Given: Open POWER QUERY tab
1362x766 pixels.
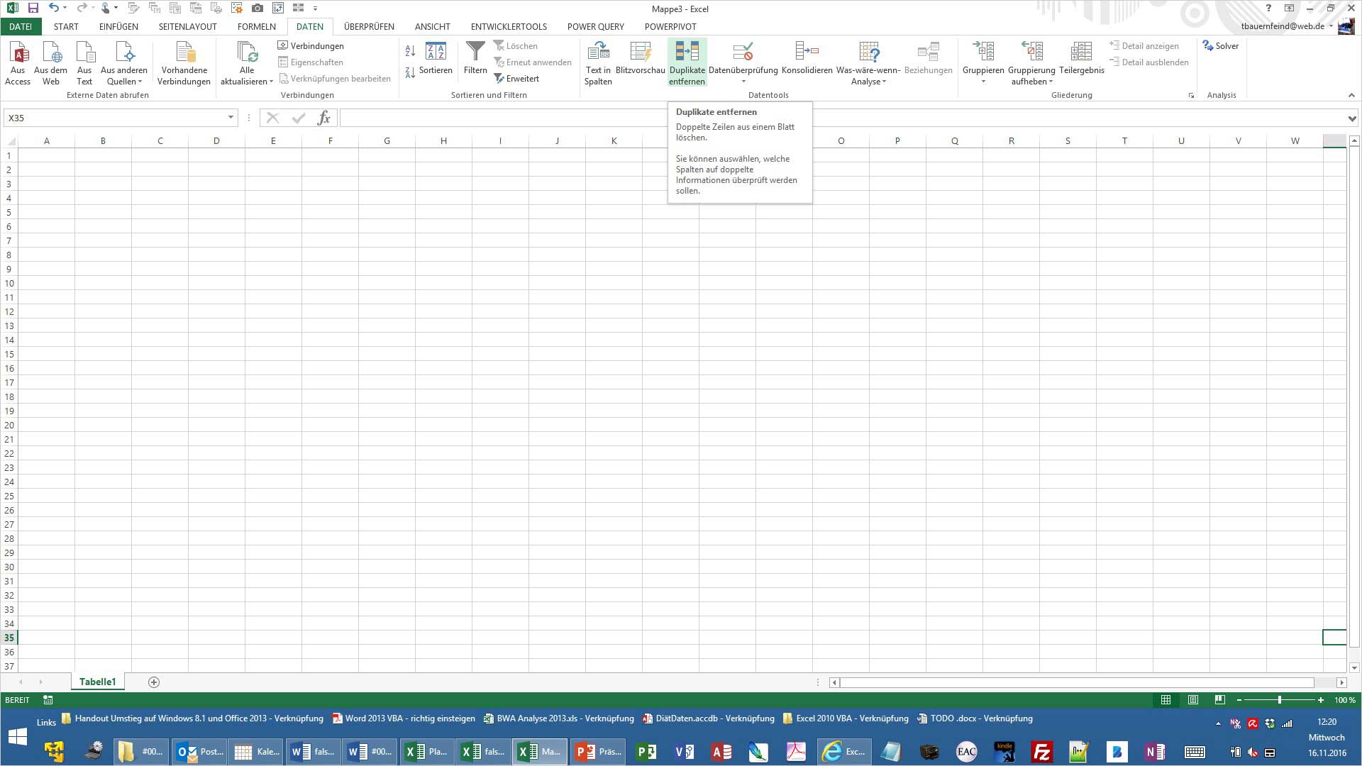Looking at the screenshot, I should pos(596,26).
